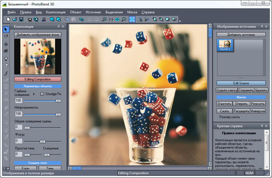Open the Композиция menu

56,12
